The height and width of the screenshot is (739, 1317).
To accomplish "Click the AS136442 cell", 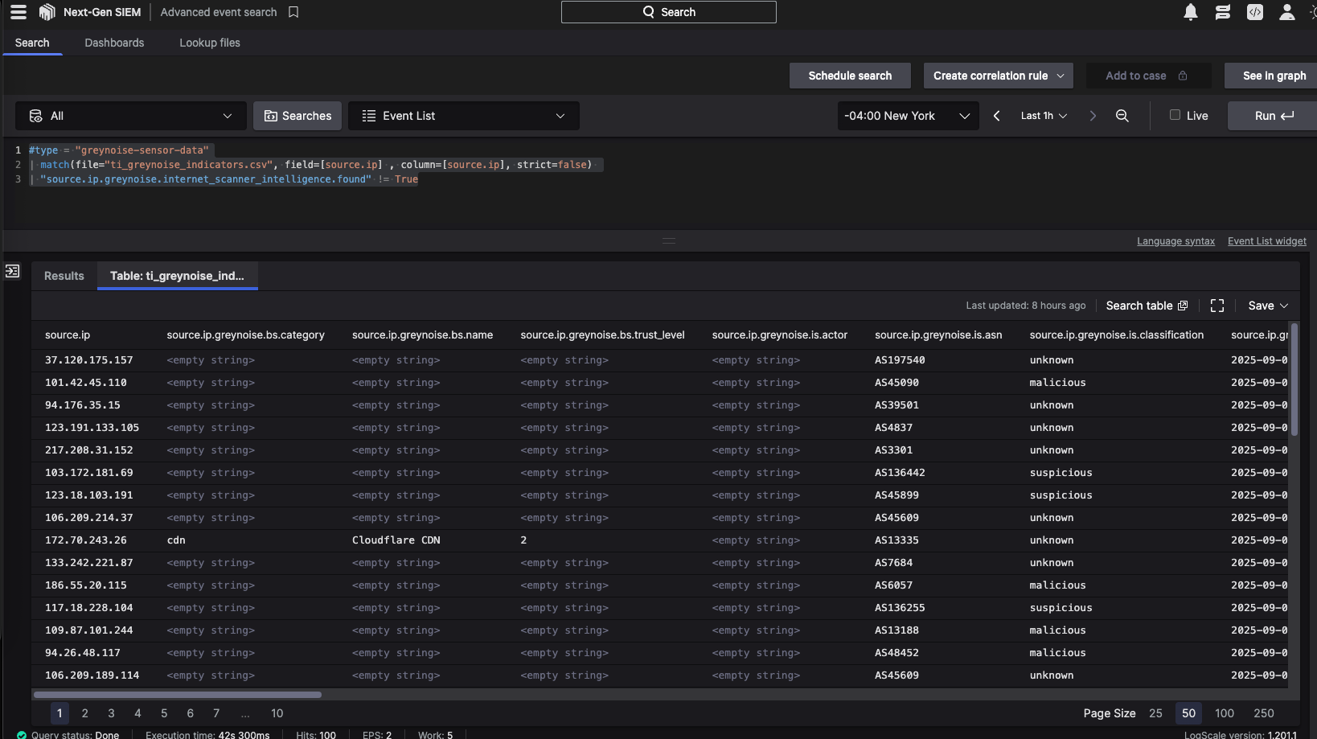I will point(900,473).
